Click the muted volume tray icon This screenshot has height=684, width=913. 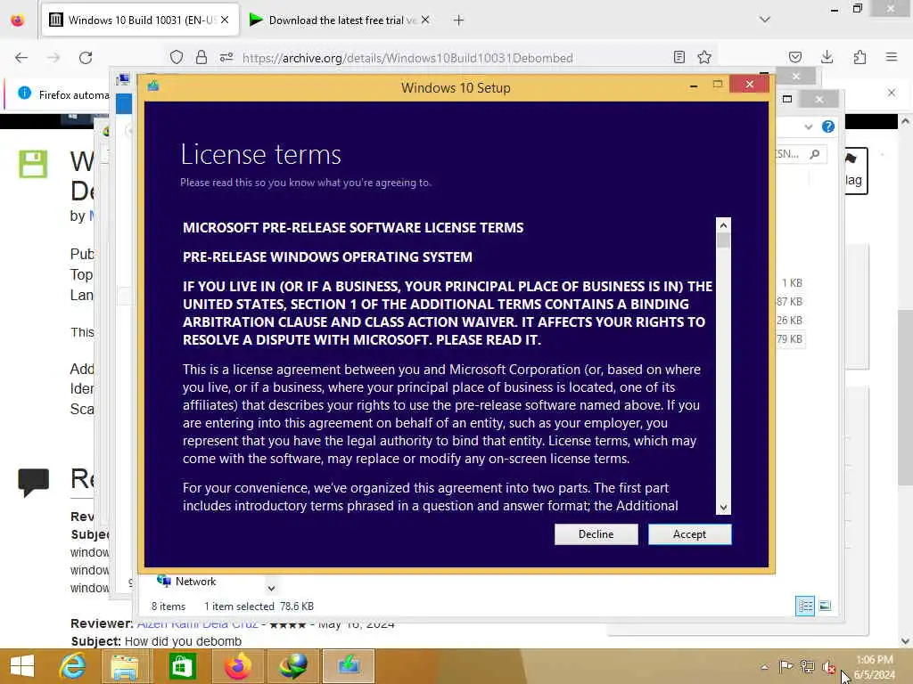click(828, 666)
